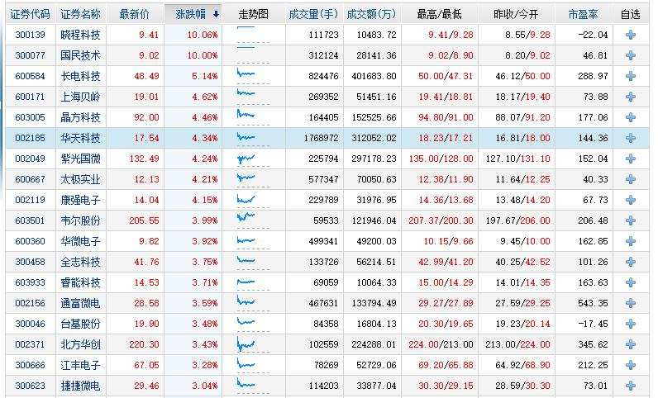This screenshot has height=398, width=658.
Task: Add 江丰电子 to watchlist with plus icon
Action: [630, 365]
